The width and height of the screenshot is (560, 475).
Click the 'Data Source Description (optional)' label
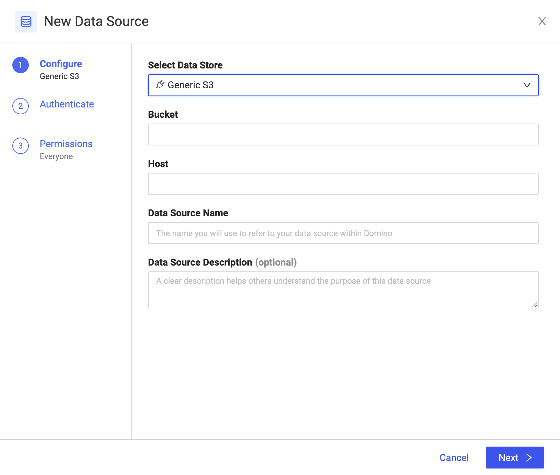222,262
